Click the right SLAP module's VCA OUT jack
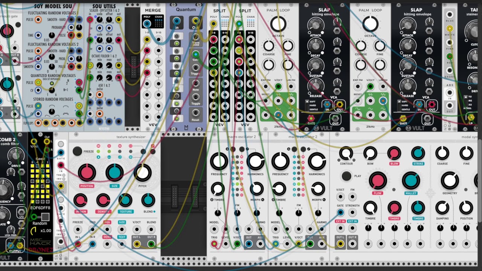 tap(432, 105)
